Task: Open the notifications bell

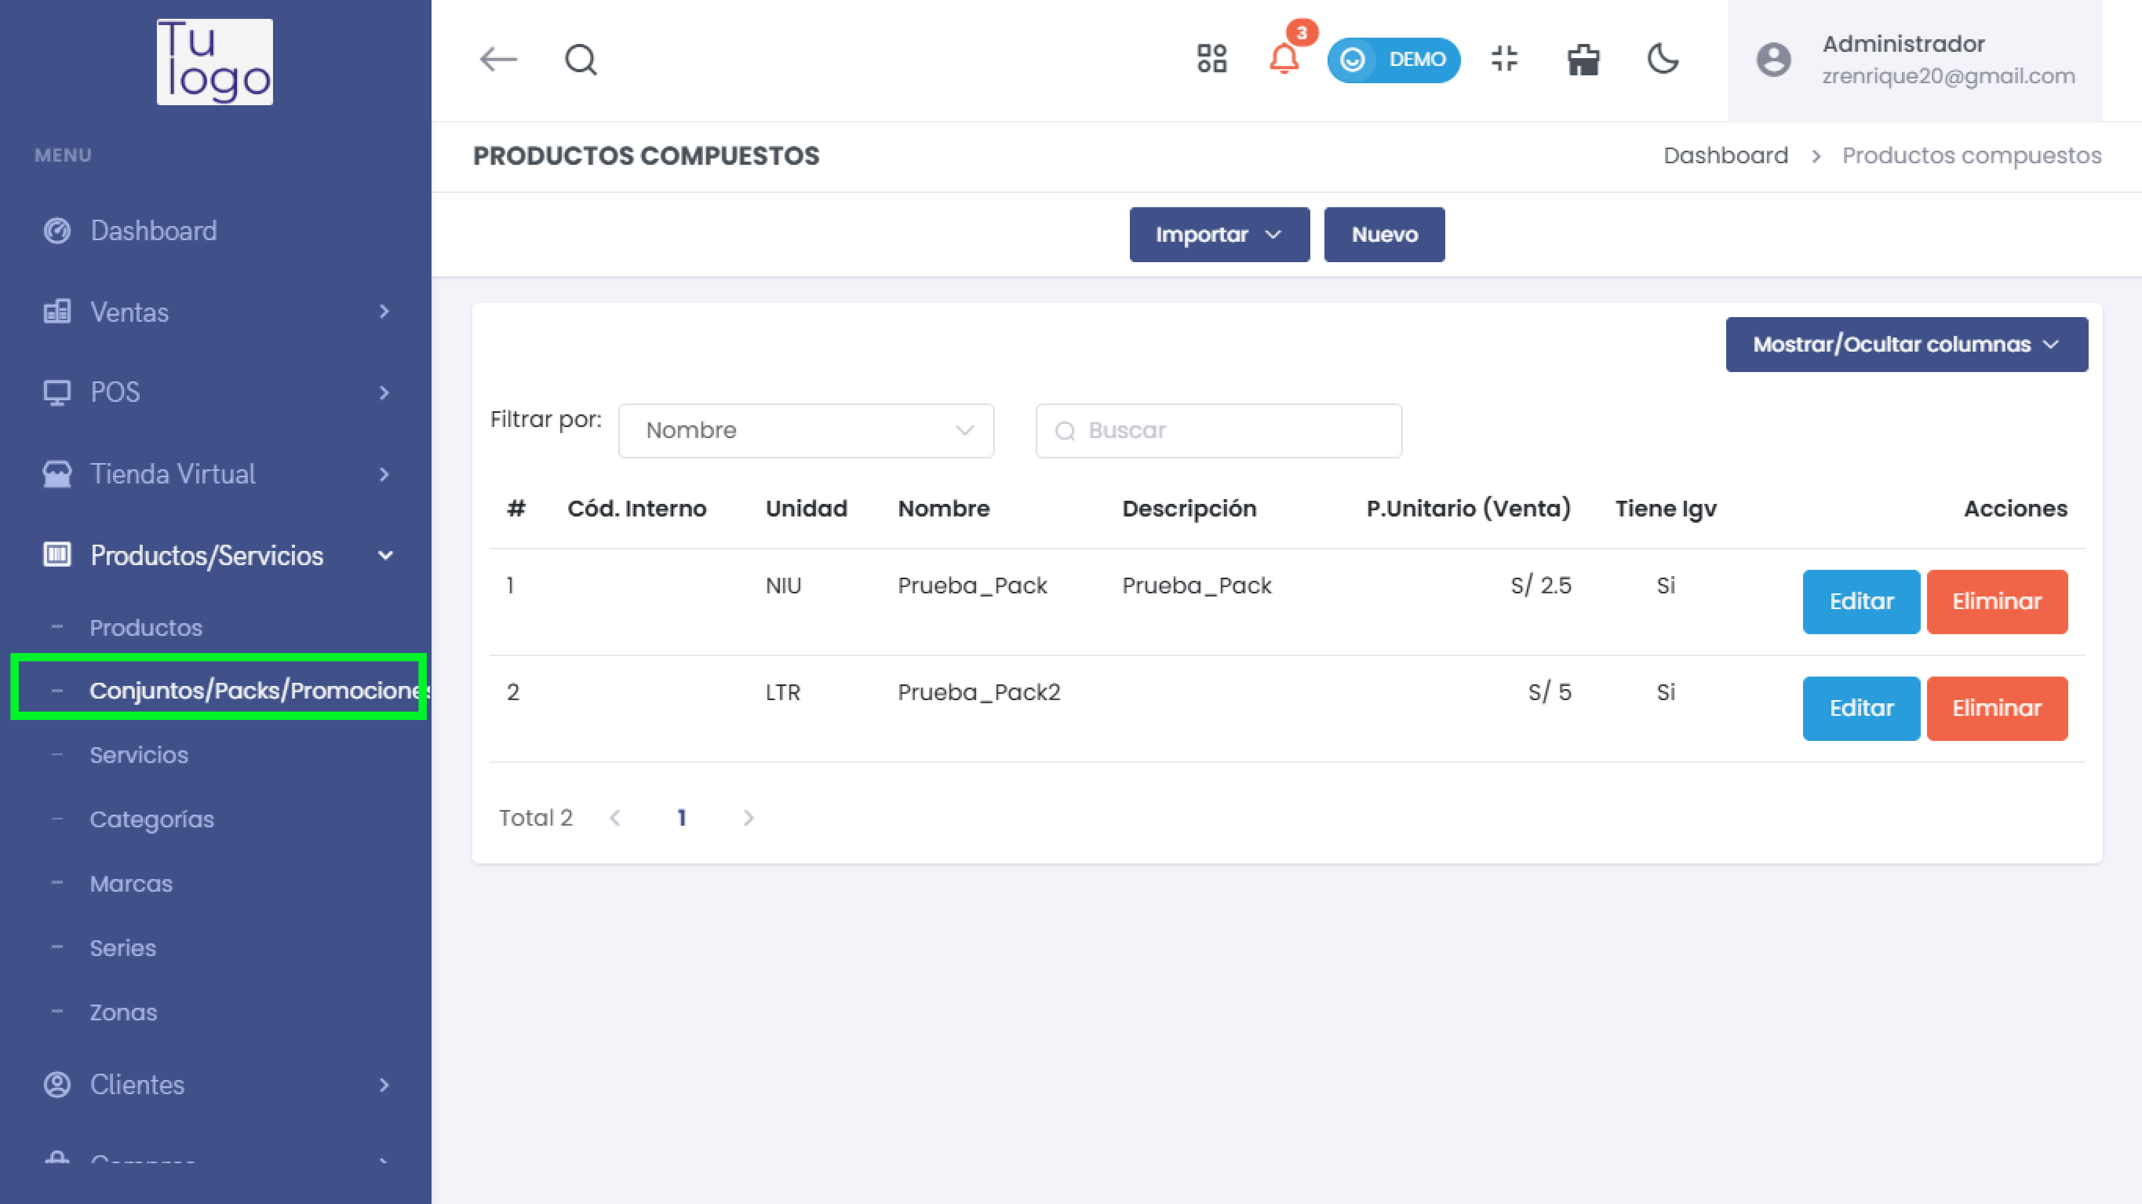Action: click(1284, 59)
